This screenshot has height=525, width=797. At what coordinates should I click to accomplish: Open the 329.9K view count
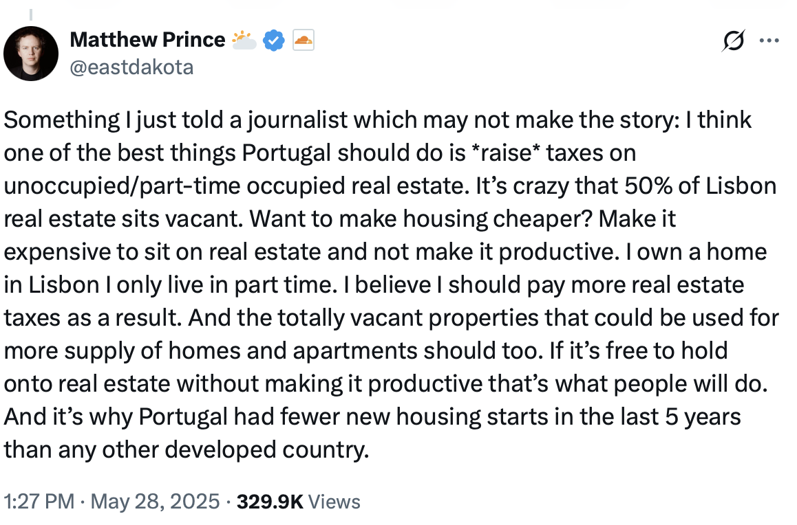(270, 502)
